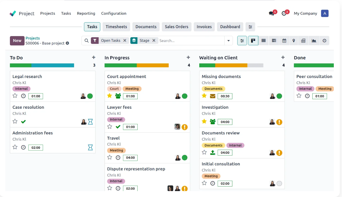Follow the Projects breadcrumb link
342x197 pixels.
(33, 38)
